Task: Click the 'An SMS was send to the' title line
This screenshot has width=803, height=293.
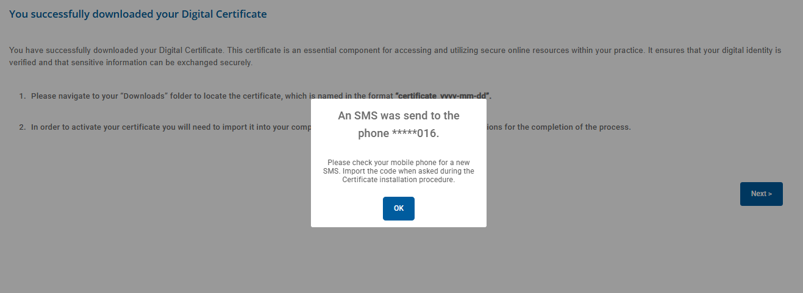Action: coord(399,116)
